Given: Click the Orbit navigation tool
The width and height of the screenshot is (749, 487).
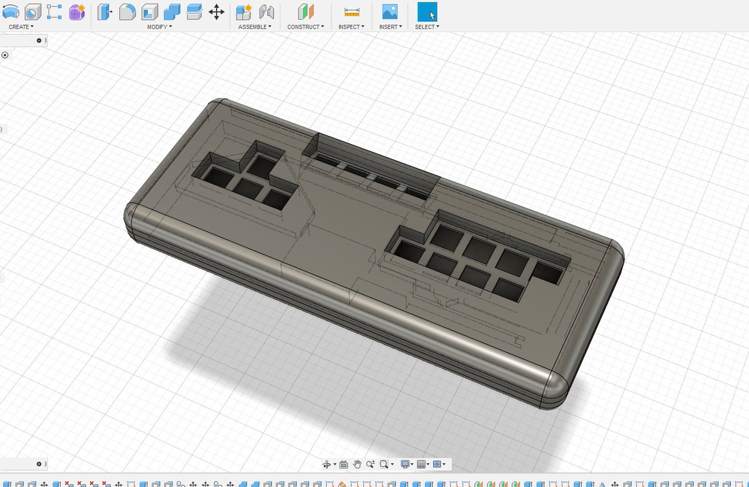Looking at the screenshot, I should coord(326,464).
